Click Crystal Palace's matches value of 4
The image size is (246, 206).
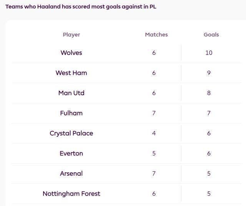[154, 133]
